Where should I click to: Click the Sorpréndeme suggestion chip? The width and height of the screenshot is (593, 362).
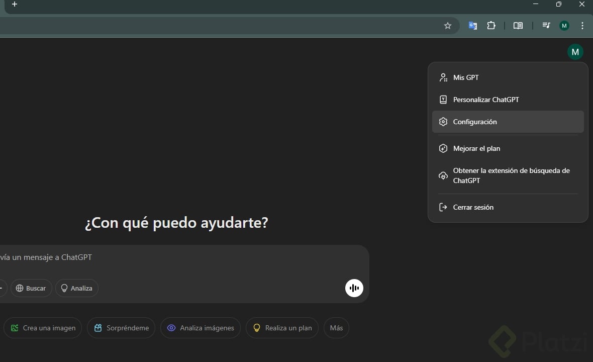click(x=121, y=328)
